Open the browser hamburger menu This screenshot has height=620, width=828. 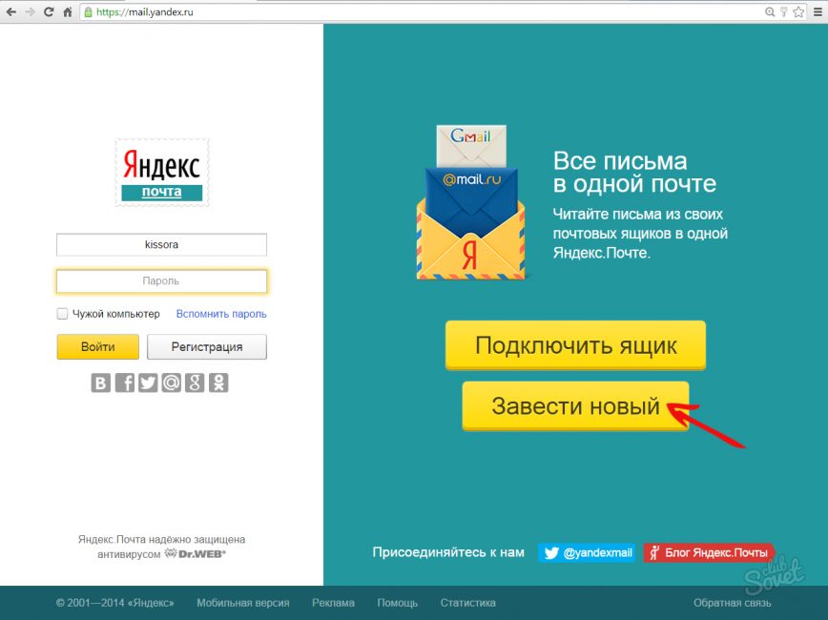pyautogui.click(x=818, y=11)
